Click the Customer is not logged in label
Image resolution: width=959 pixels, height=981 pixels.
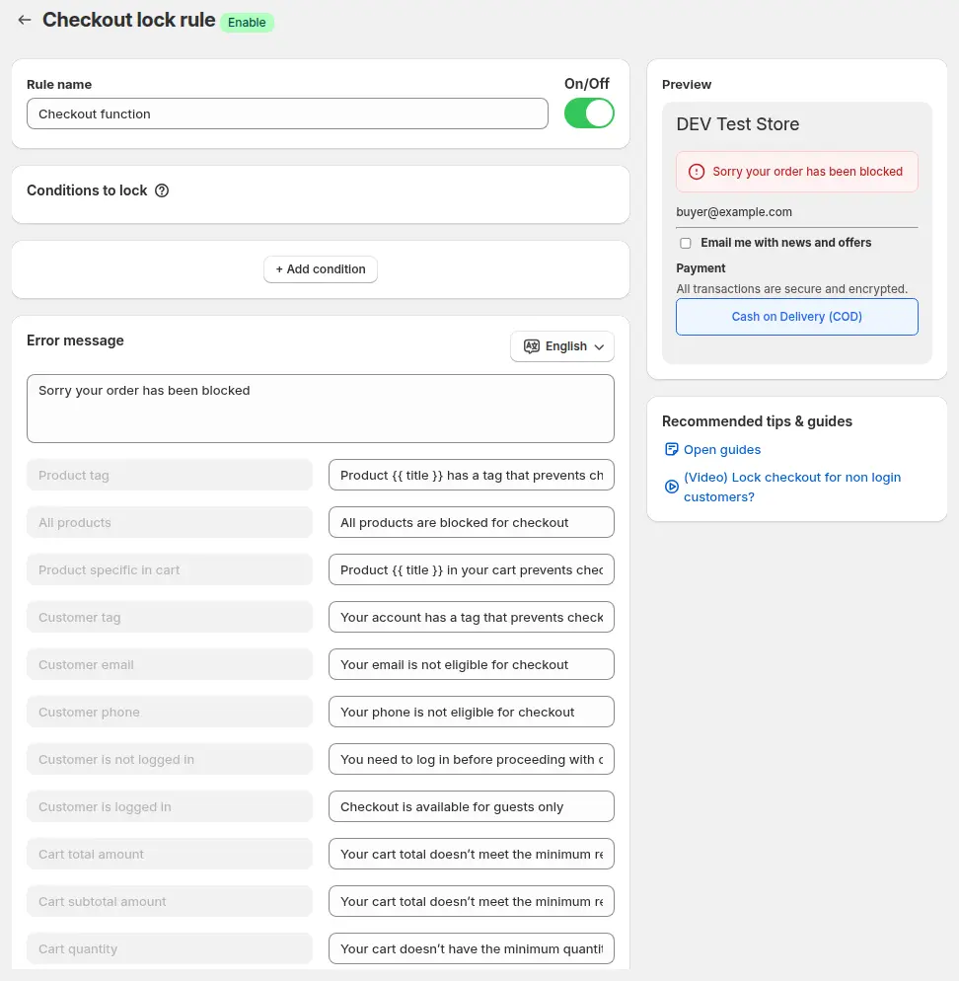tap(170, 760)
